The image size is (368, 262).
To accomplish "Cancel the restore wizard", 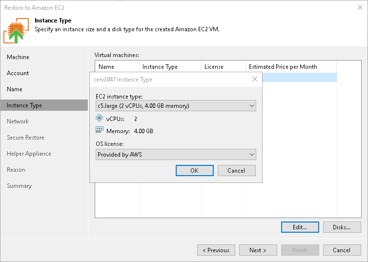I will (342, 250).
